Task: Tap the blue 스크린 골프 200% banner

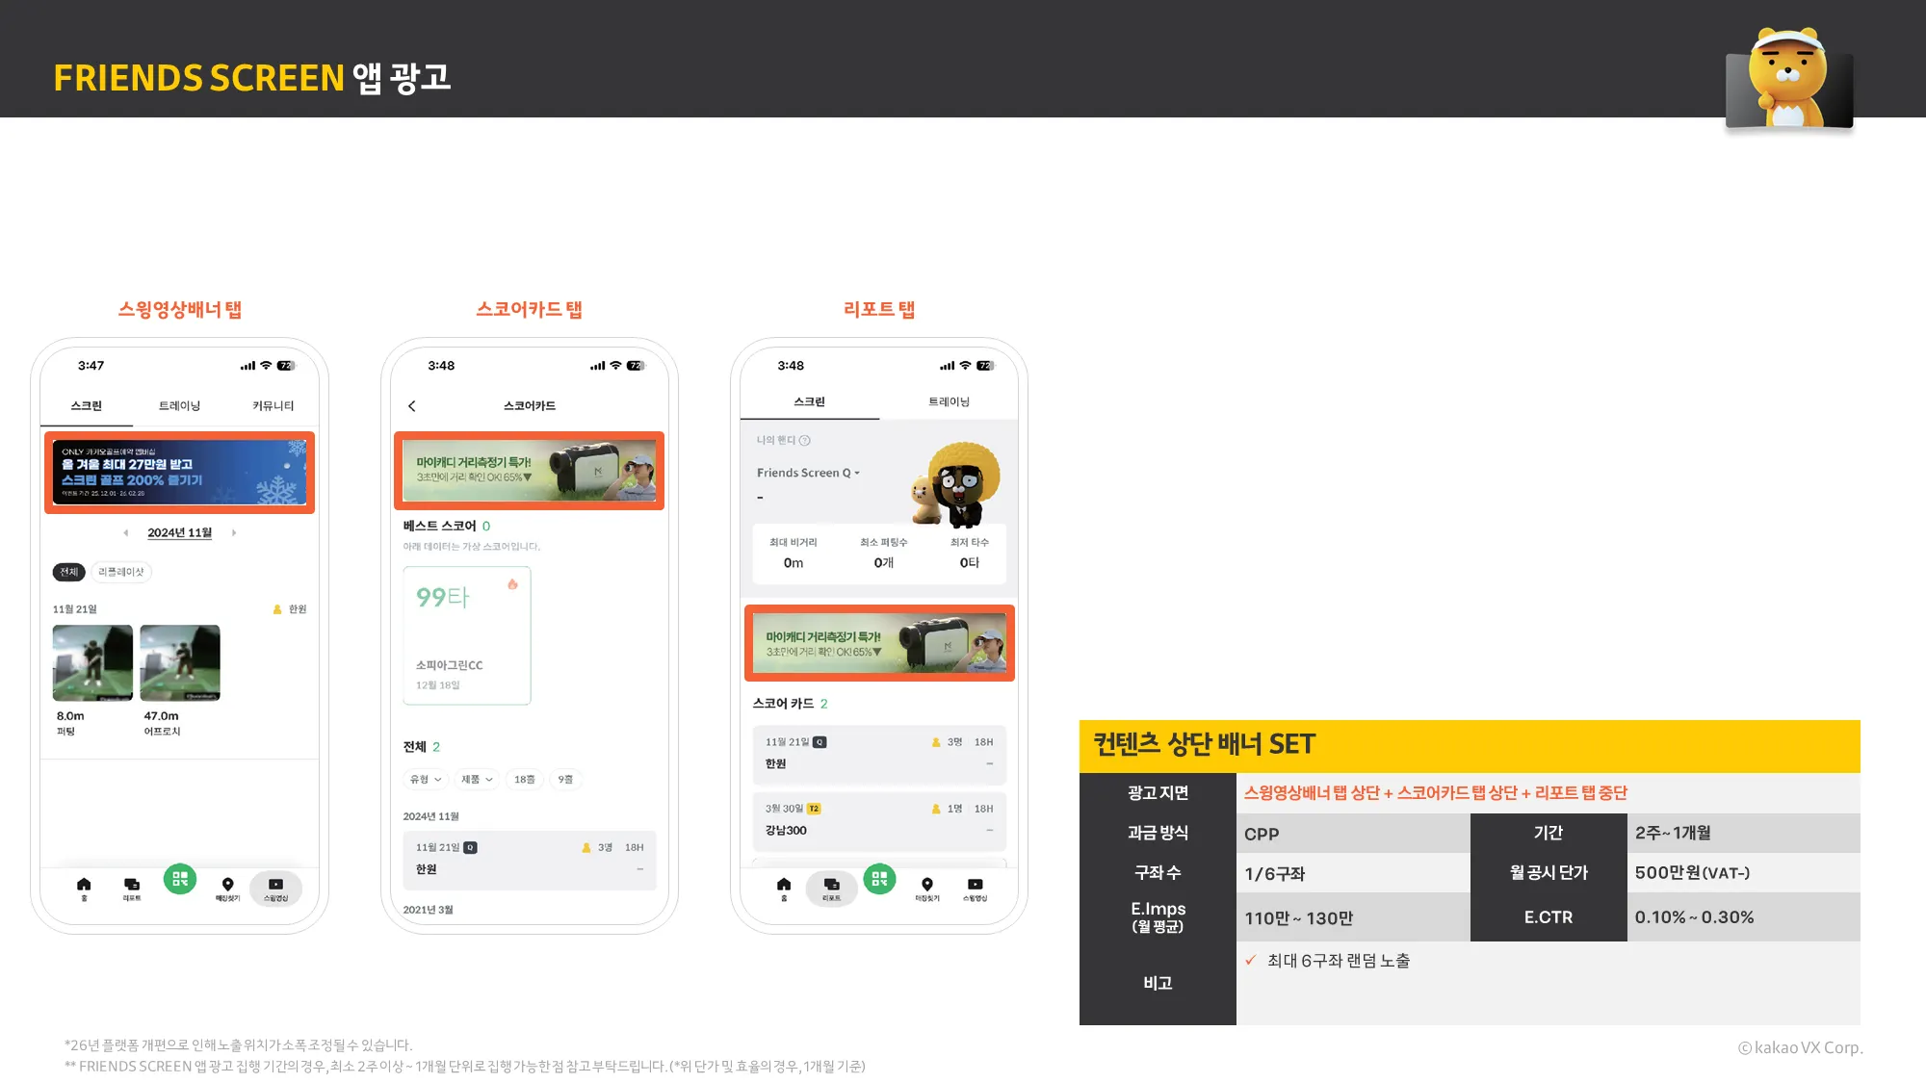Action: (180, 473)
